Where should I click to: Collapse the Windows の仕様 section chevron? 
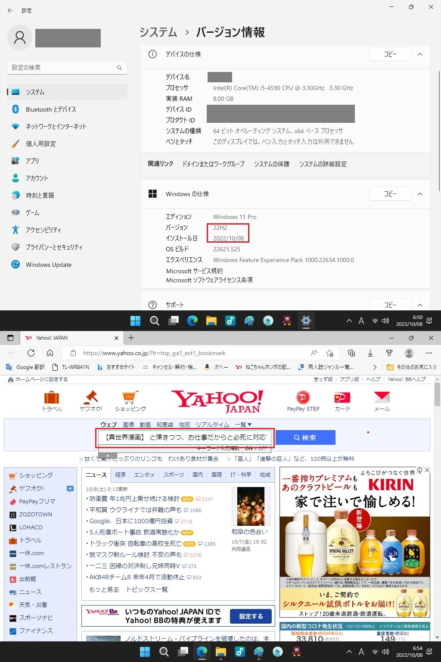point(420,194)
